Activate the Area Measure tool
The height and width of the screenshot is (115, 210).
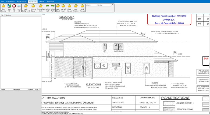[x=76, y=8]
